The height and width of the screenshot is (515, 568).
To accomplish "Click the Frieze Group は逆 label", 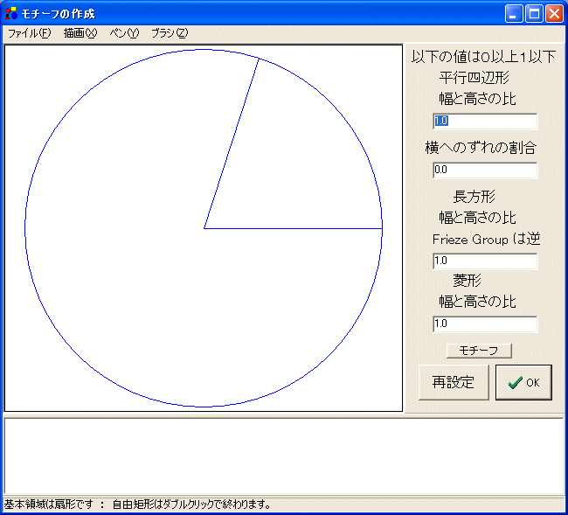I will (x=486, y=240).
